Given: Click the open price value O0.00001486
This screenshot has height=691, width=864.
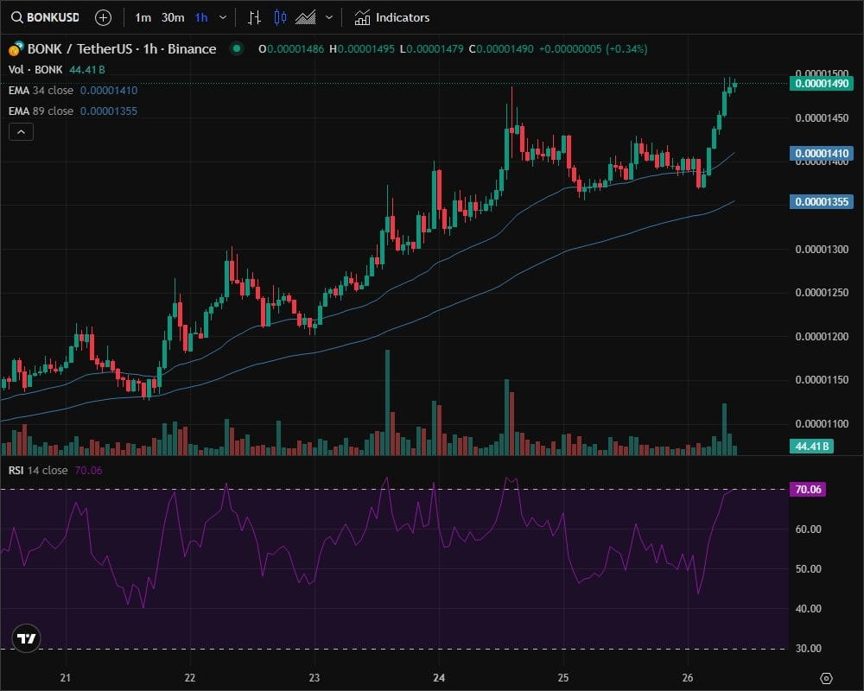Looking at the screenshot, I should (x=291, y=49).
